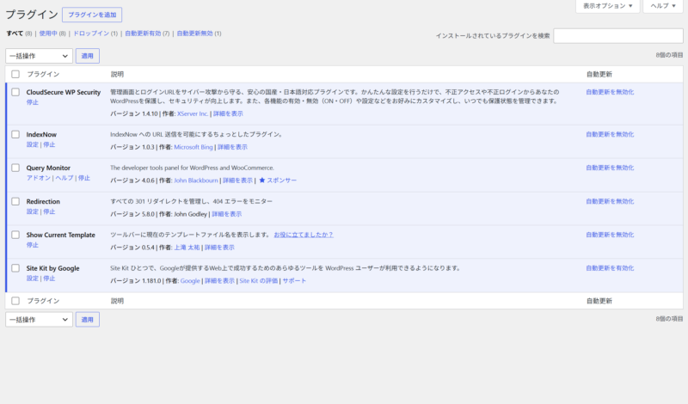Deactivate Redirection via 停止 link
Image resolution: width=688 pixels, height=404 pixels.
coord(49,211)
